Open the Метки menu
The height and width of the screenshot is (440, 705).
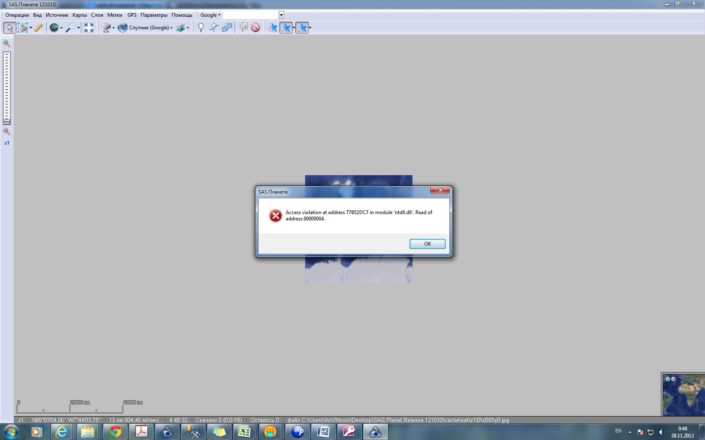(115, 15)
